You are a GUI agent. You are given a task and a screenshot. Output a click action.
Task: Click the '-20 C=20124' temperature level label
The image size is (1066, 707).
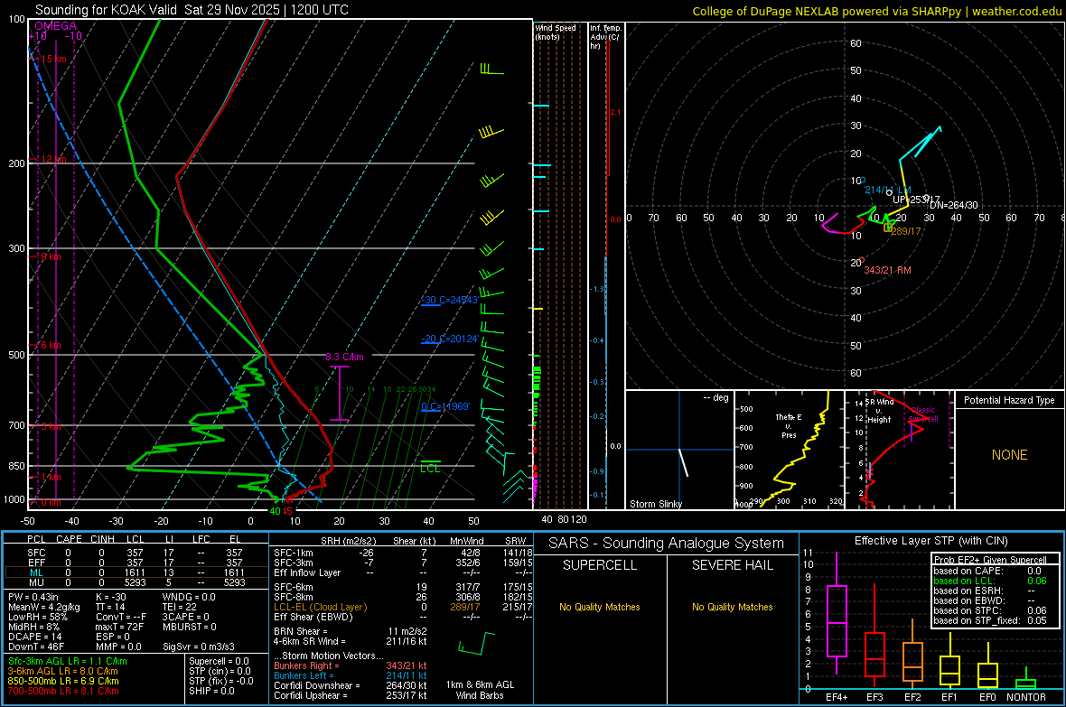coord(450,339)
